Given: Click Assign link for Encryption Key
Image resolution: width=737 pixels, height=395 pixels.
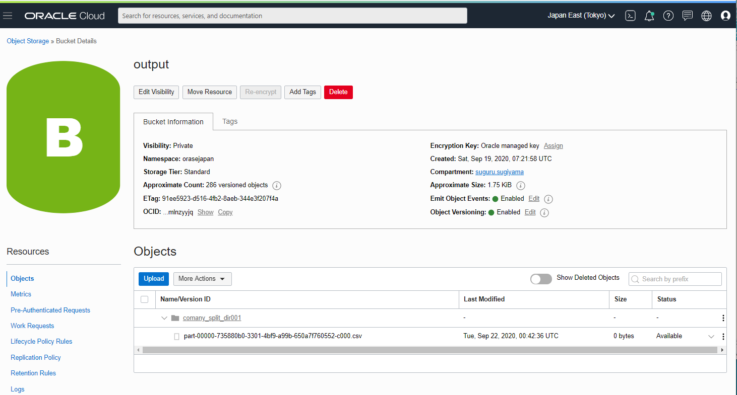Looking at the screenshot, I should [554, 146].
